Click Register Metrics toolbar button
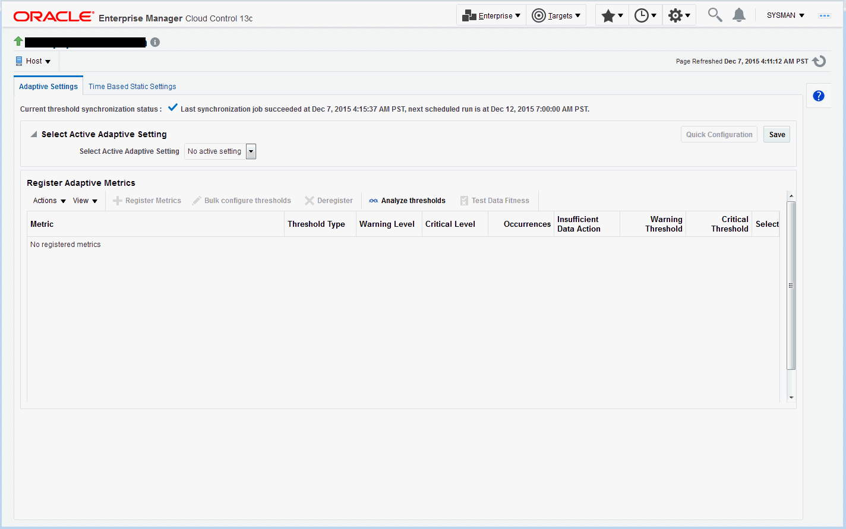846x529 pixels. 147,201
